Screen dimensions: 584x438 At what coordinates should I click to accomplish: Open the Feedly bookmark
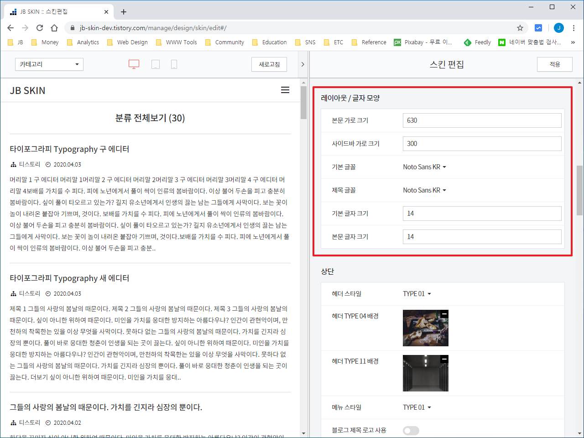coord(477,42)
